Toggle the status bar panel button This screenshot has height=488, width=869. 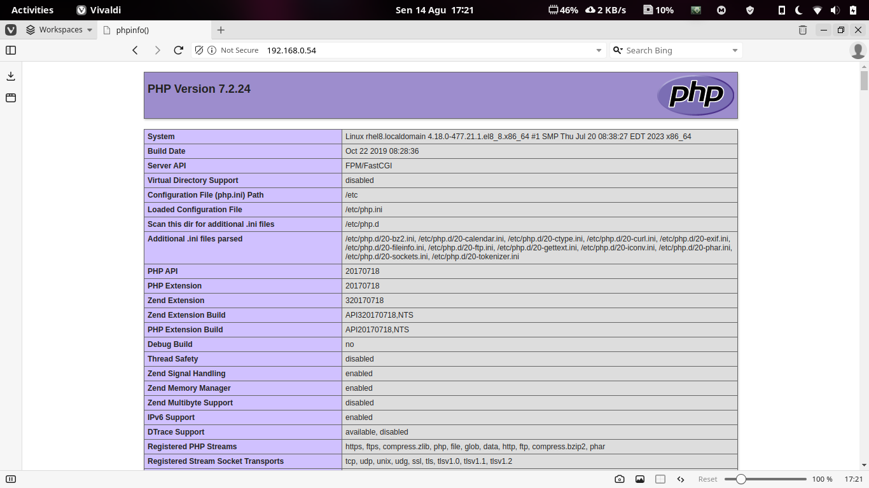coord(10,479)
